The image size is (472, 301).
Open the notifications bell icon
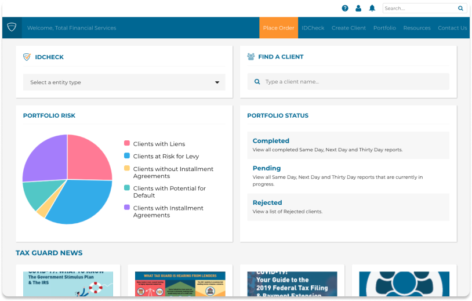(x=372, y=8)
